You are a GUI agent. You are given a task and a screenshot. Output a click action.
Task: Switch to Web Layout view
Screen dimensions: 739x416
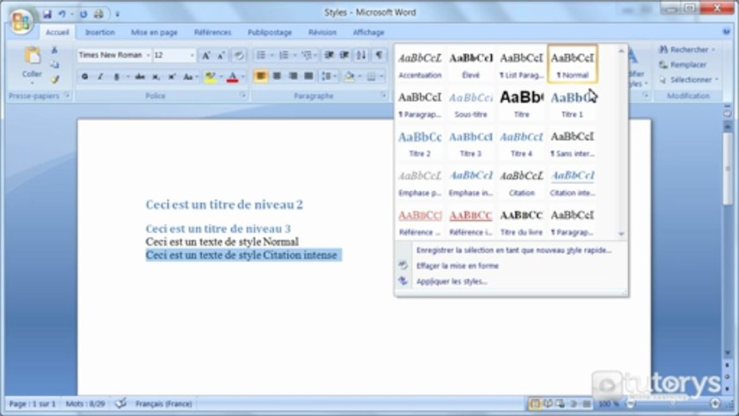561,403
